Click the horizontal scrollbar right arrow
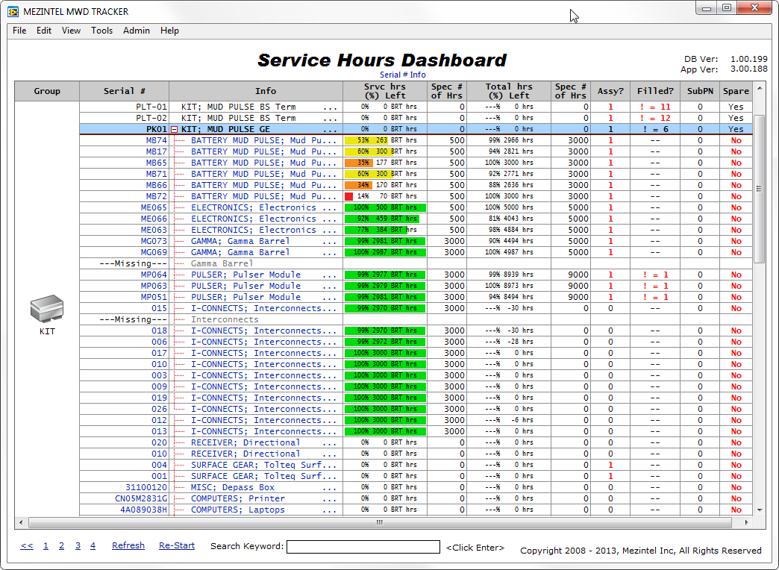This screenshot has width=779, height=570. tap(748, 523)
